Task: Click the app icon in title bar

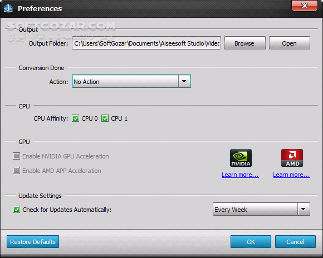Action: pos(8,8)
